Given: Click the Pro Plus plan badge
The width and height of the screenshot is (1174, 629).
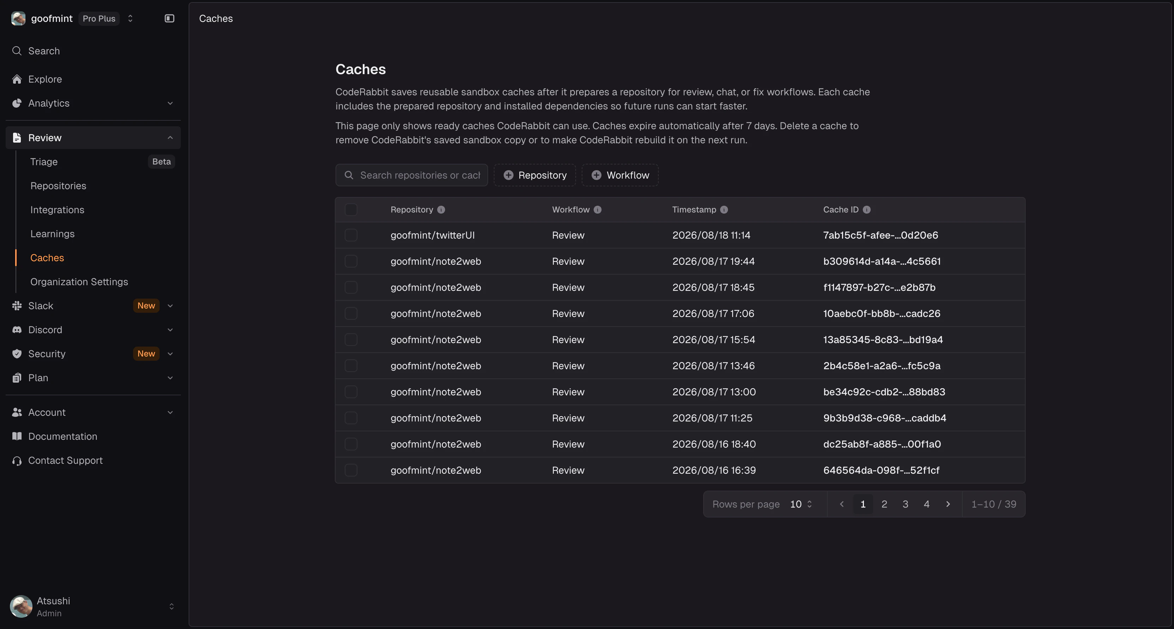Looking at the screenshot, I should pyautogui.click(x=99, y=19).
